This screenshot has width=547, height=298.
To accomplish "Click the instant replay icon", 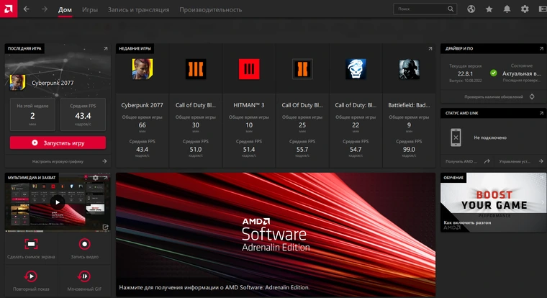I will [x=31, y=276].
